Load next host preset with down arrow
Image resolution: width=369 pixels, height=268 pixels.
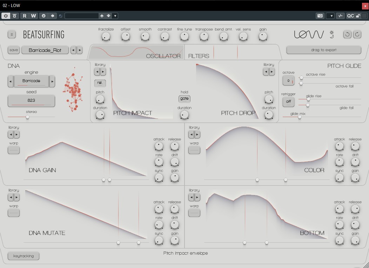pyautogui.click(x=108, y=16)
